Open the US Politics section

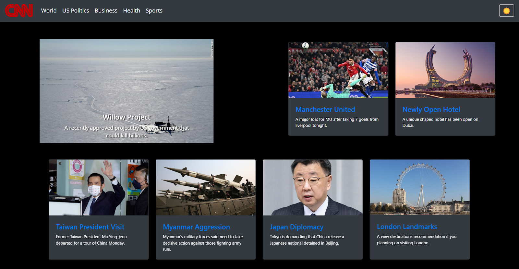(76, 11)
